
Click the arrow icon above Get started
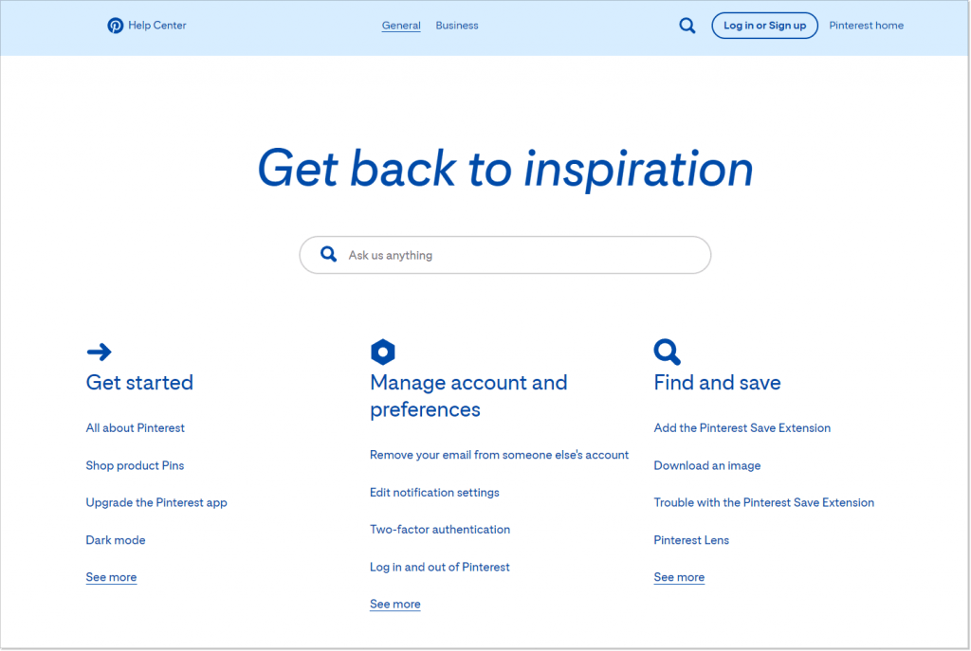[100, 352]
